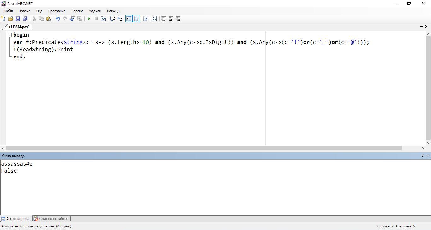Redo the last undone edit

click(65, 19)
